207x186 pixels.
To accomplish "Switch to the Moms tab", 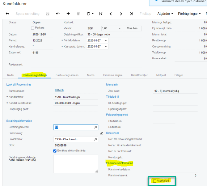I will 91,75.
